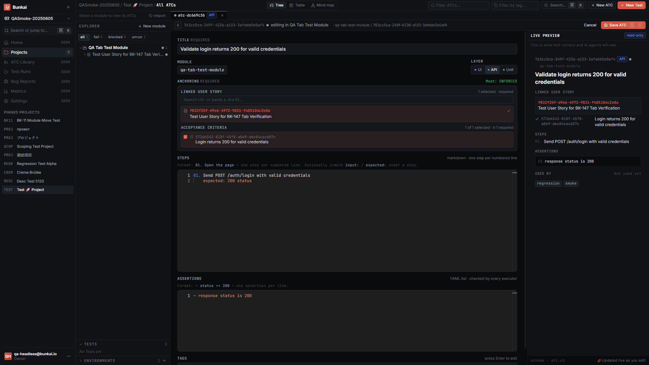
Task: Switch to Tree view
Action: pos(277,5)
